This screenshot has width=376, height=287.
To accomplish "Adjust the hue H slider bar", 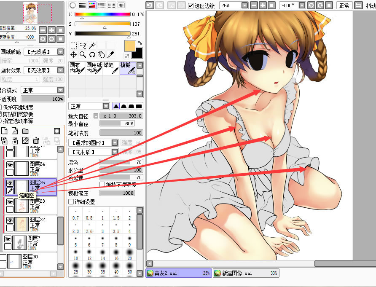I will [x=102, y=14].
